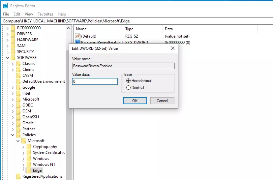Image resolution: width=273 pixels, height=180 pixels.
Task: Click the Clients folder icon
Action: click(x=18, y=70)
